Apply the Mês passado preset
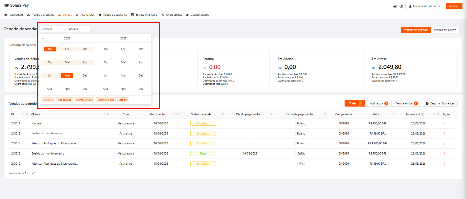 [x=65, y=100]
